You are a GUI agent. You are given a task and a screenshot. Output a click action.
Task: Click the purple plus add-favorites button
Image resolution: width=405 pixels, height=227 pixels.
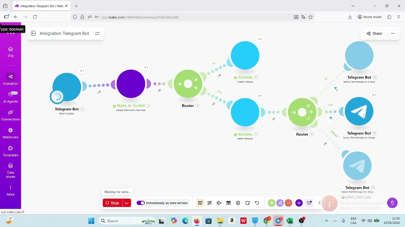tap(299, 203)
